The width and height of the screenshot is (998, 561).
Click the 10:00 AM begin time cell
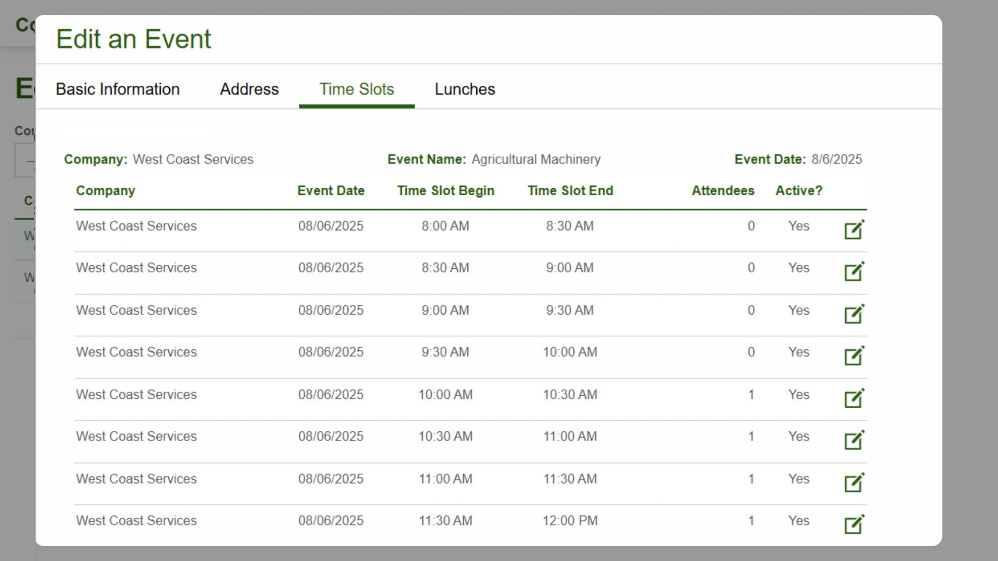(445, 395)
